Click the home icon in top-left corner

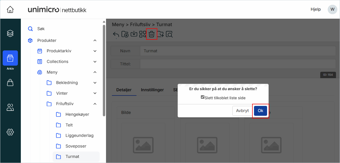[x=10, y=10]
